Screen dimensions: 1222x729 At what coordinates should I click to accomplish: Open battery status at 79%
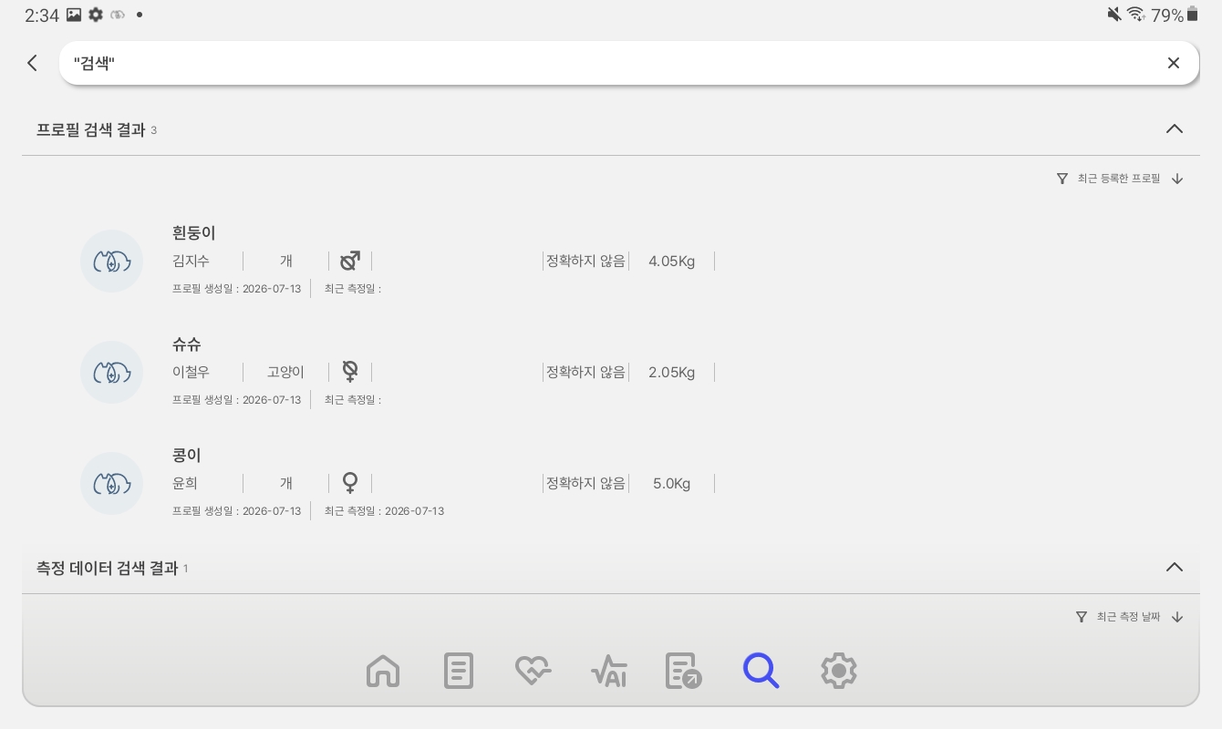pyautogui.click(x=1175, y=15)
